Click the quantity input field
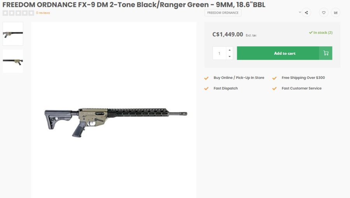The image size is (350, 198). click(219, 53)
